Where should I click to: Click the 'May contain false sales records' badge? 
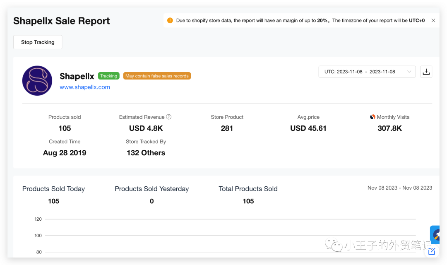click(157, 76)
